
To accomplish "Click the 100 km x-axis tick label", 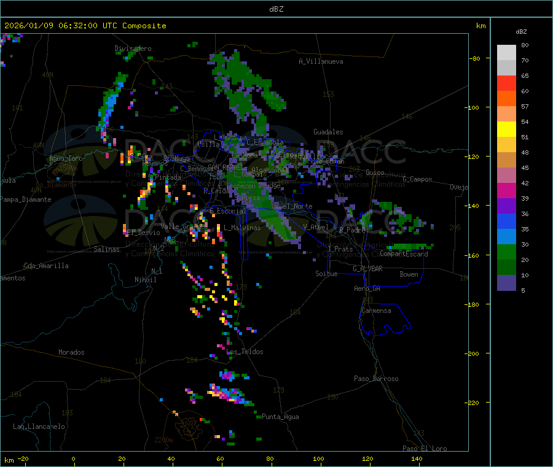I will point(318,458).
